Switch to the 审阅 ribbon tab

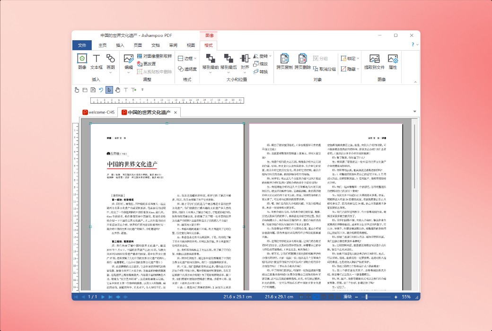[173, 45]
